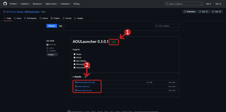The height and width of the screenshot is (112, 226).
Task: Toggle the Itch.io checkbox
Action: pyautogui.click(x=75, y=58)
